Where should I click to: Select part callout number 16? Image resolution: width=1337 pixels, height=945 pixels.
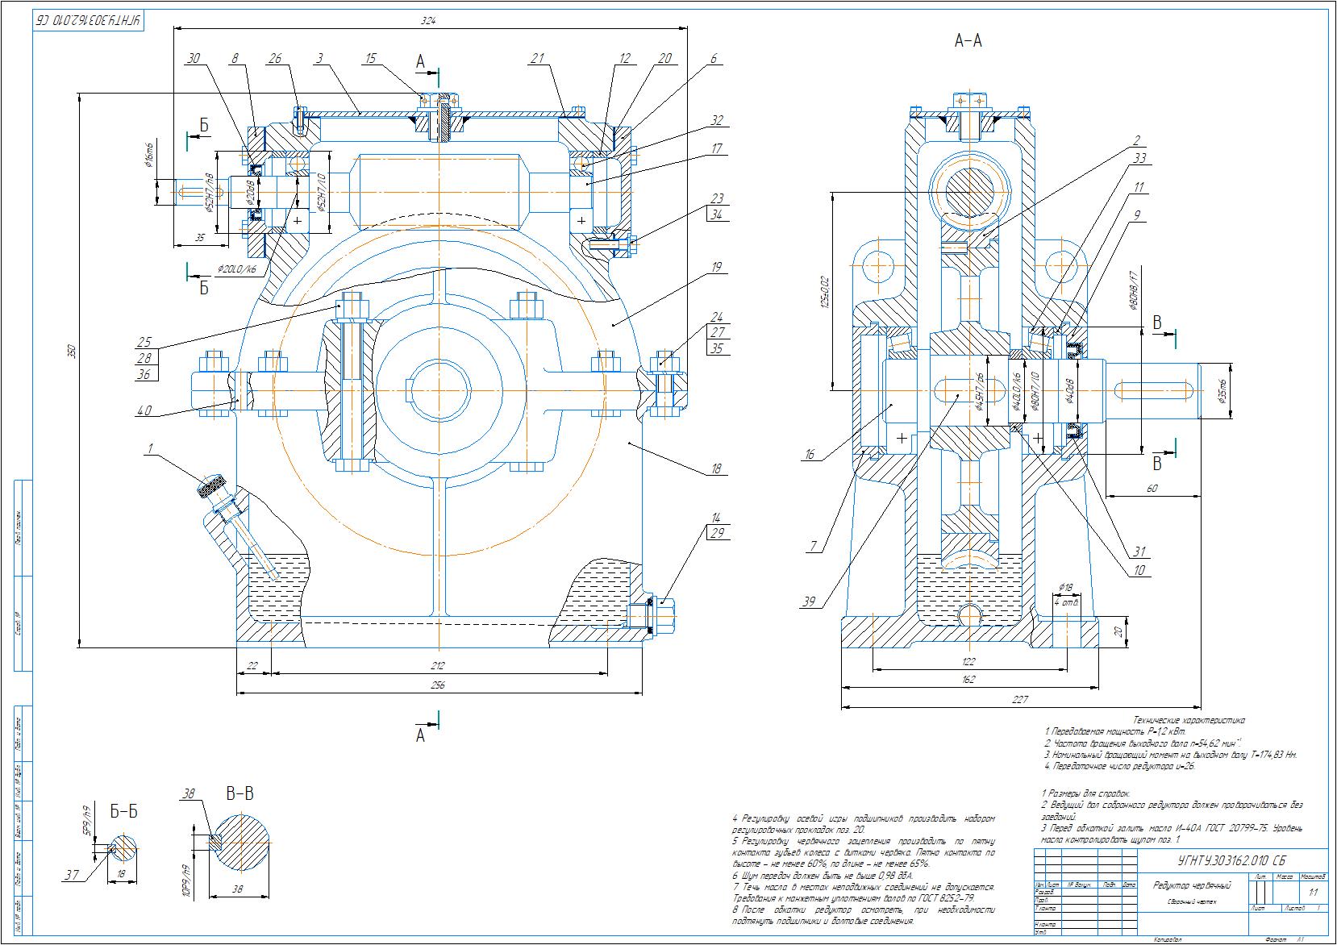[x=810, y=455]
